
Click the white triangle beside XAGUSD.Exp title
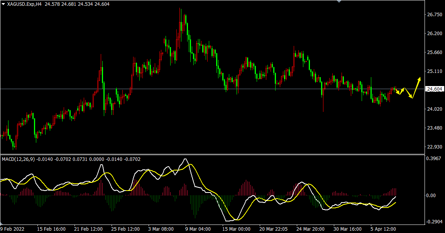[3, 4]
